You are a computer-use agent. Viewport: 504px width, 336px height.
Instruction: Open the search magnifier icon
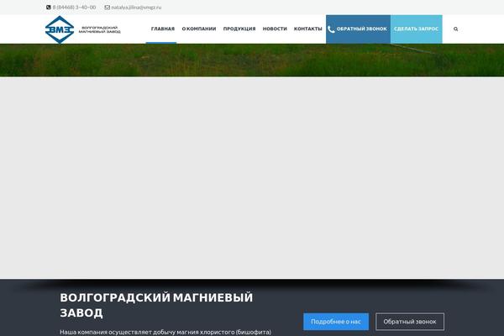pos(455,29)
